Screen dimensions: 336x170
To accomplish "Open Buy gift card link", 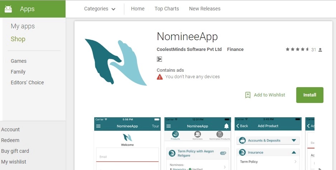I will coord(15,151).
